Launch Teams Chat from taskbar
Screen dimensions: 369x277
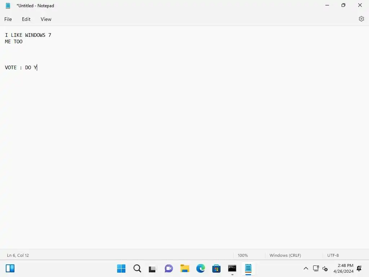pyautogui.click(x=169, y=268)
